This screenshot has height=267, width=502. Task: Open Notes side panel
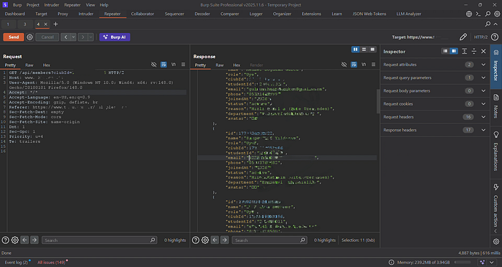pos(496,106)
